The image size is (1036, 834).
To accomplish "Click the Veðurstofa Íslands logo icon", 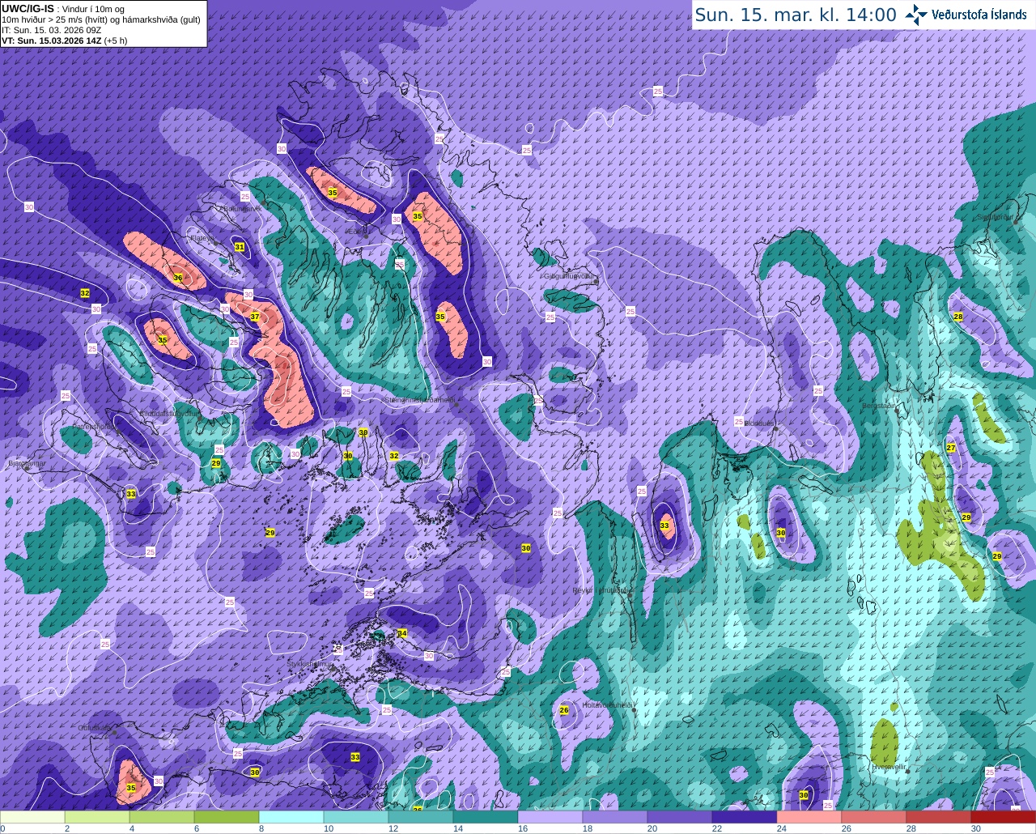I will 916,15.
